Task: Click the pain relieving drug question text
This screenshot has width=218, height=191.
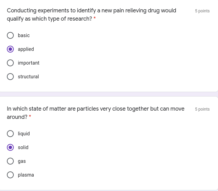Action: coord(91,14)
